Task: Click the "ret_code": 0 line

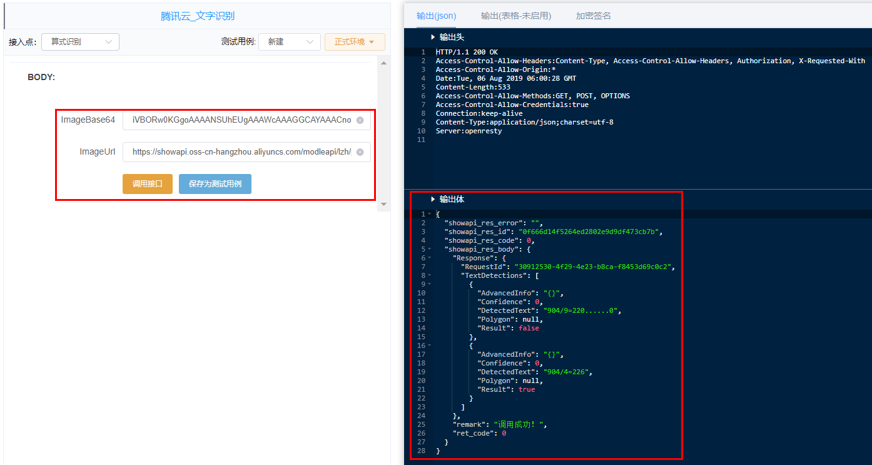Action: click(x=479, y=433)
